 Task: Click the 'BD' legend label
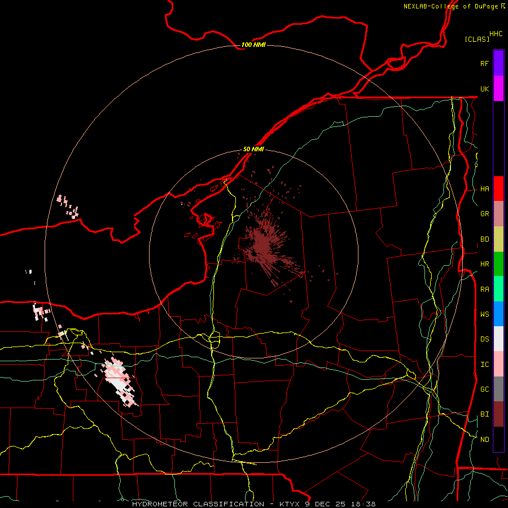(x=485, y=239)
